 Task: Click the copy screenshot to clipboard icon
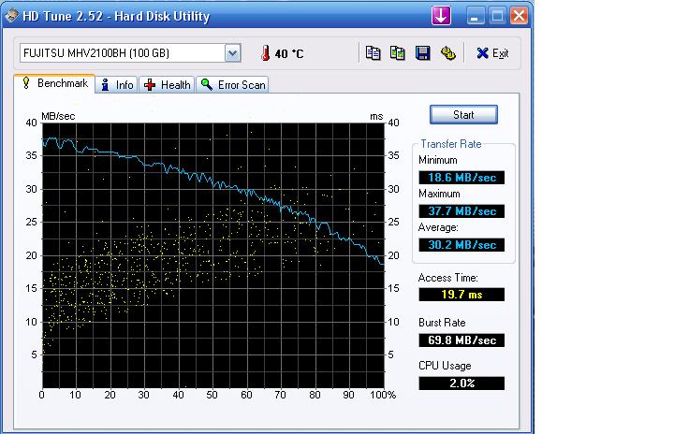(398, 53)
